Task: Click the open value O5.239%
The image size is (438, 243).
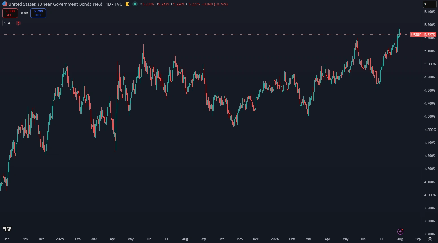Action: pyautogui.click(x=147, y=4)
